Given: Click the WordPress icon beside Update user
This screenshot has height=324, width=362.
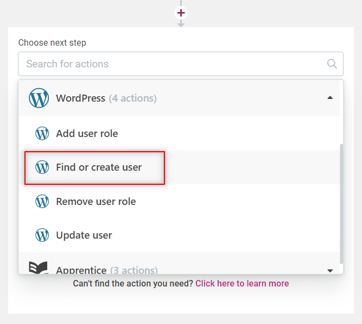Looking at the screenshot, I should pos(42,235).
